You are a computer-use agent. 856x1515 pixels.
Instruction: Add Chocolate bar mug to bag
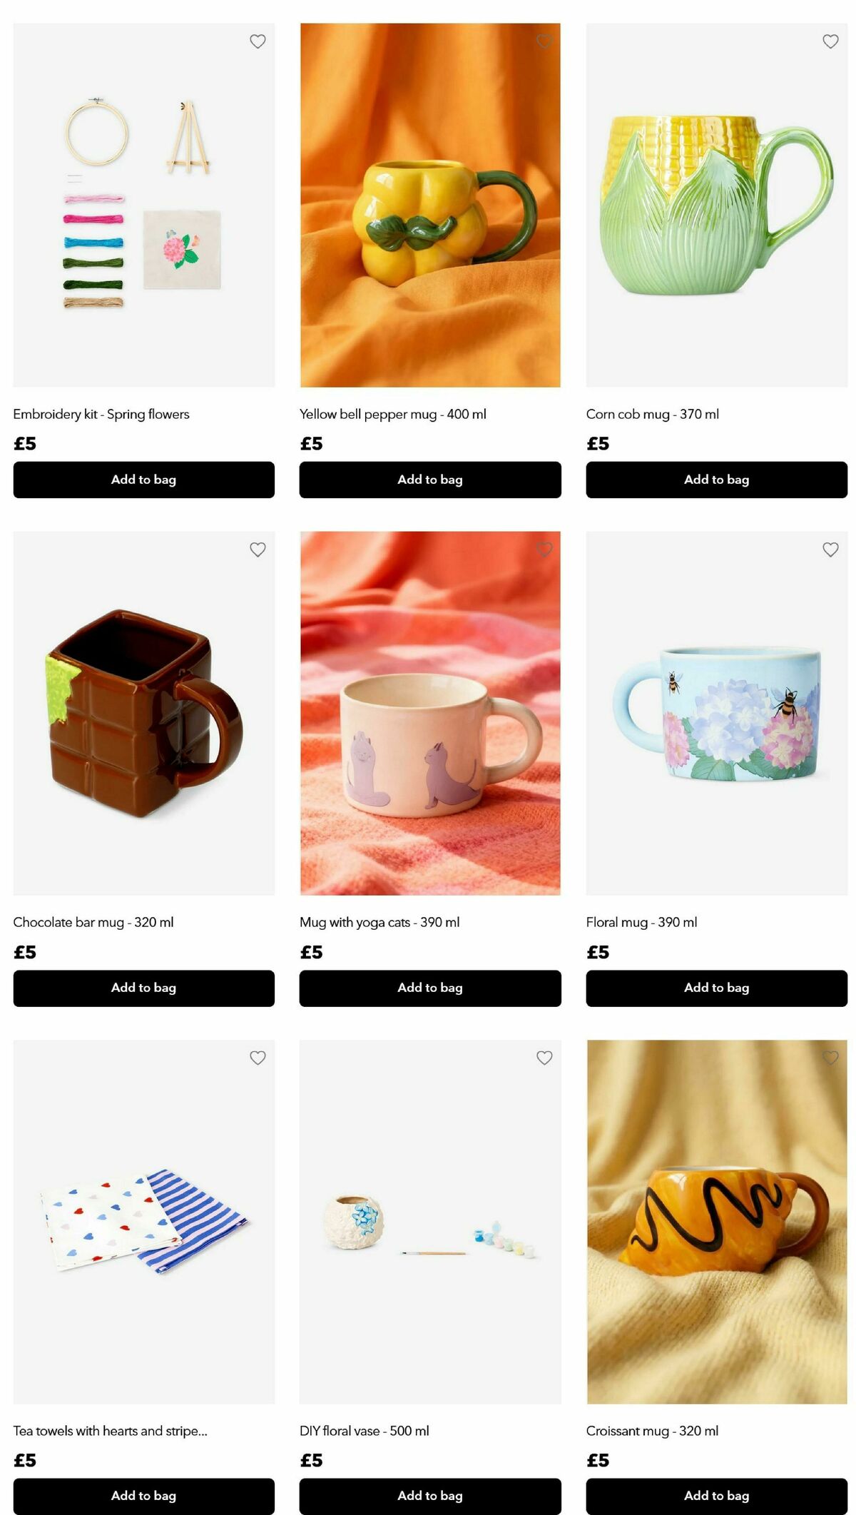coord(143,988)
